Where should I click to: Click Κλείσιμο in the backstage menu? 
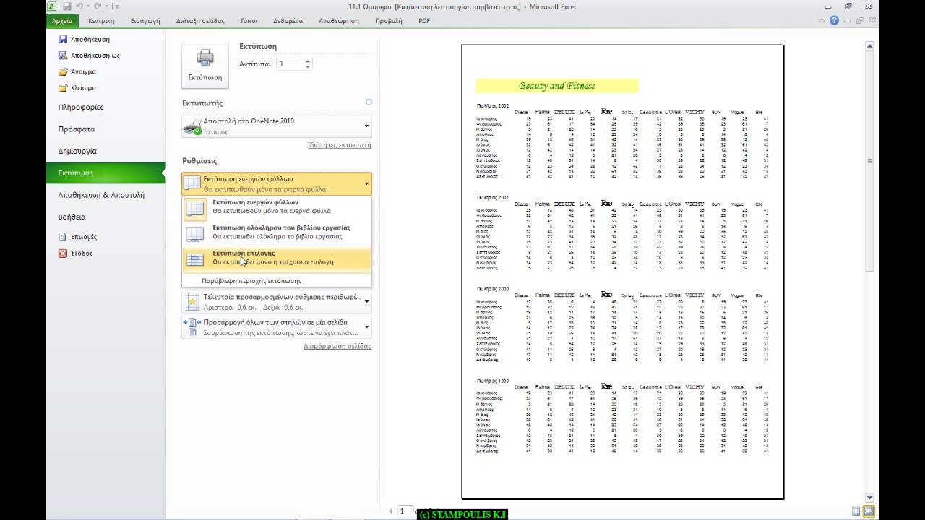coord(77,87)
